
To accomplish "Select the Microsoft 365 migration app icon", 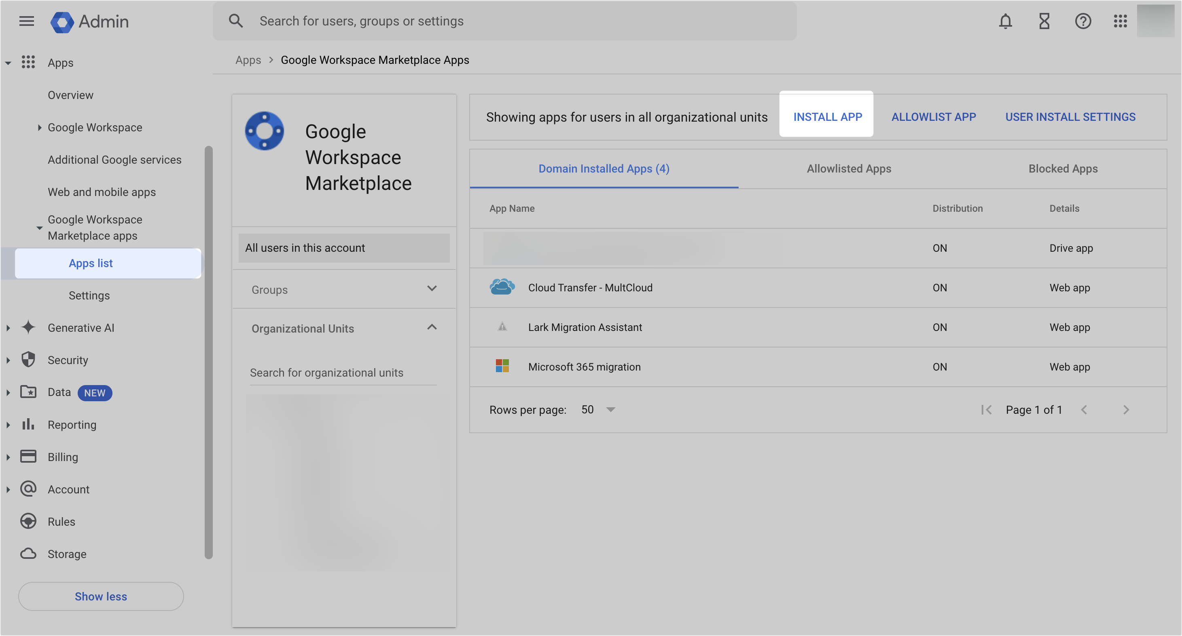I will pyautogui.click(x=502, y=366).
